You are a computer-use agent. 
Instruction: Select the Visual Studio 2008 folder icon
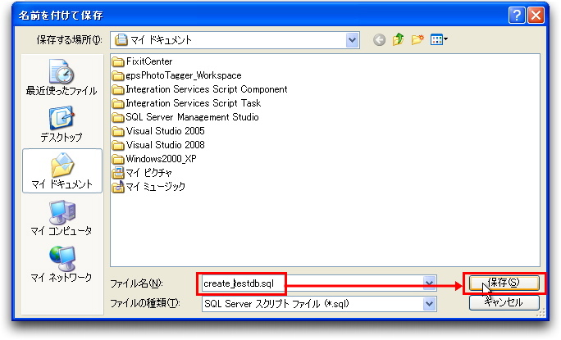pyautogui.click(x=118, y=146)
